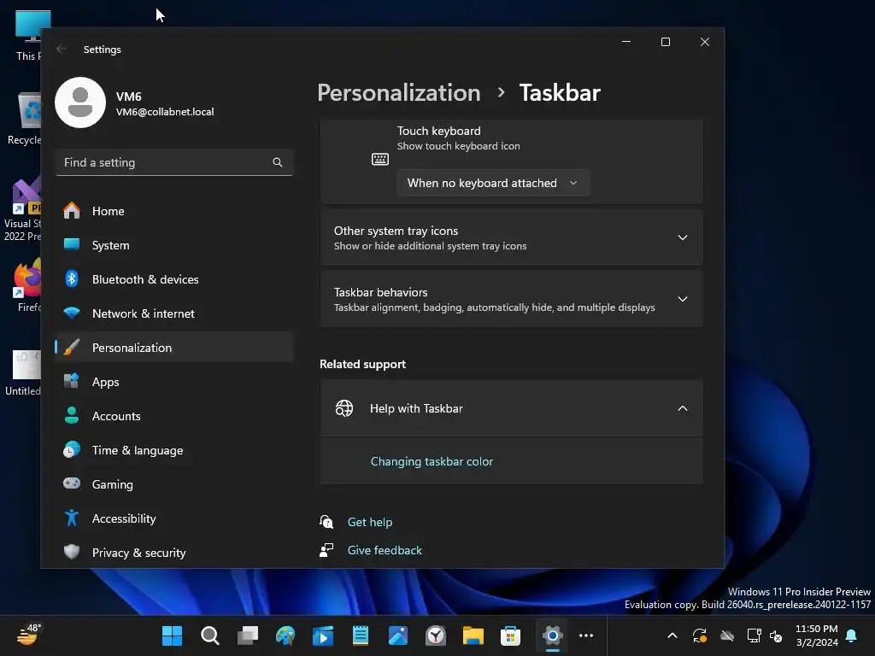
Task: Click the VM6 user avatar
Action: (80, 102)
